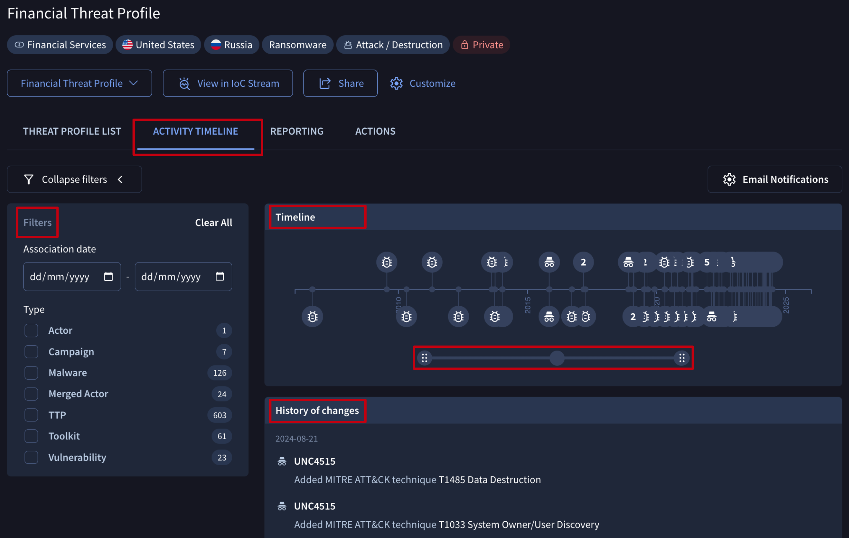Click the Share export icon
The height and width of the screenshot is (538, 849).
pyautogui.click(x=325, y=84)
